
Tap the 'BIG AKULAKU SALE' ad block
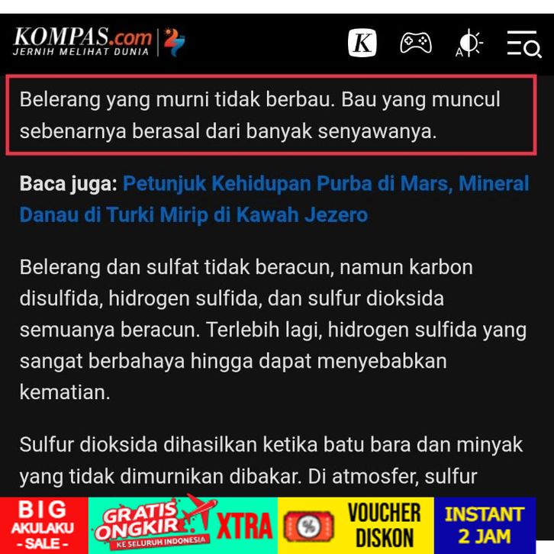click(x=43, y=525)
